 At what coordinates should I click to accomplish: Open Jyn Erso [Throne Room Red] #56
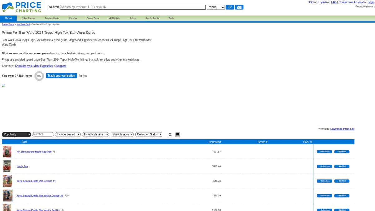pos(34,152)
